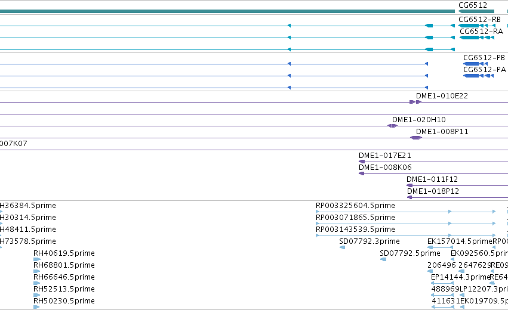Select the RP003143539.5prime EST label
Screen dimensions: 508x310
[x=355, y=230]
